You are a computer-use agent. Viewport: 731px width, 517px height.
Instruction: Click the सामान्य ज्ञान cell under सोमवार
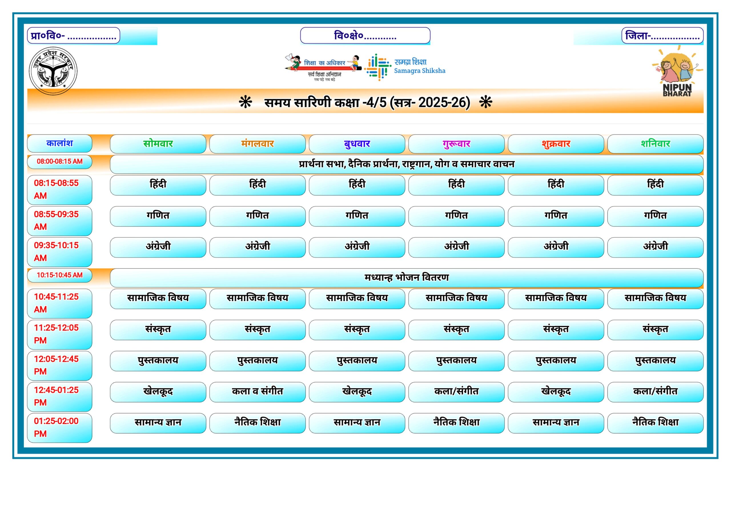click(158, 423)
